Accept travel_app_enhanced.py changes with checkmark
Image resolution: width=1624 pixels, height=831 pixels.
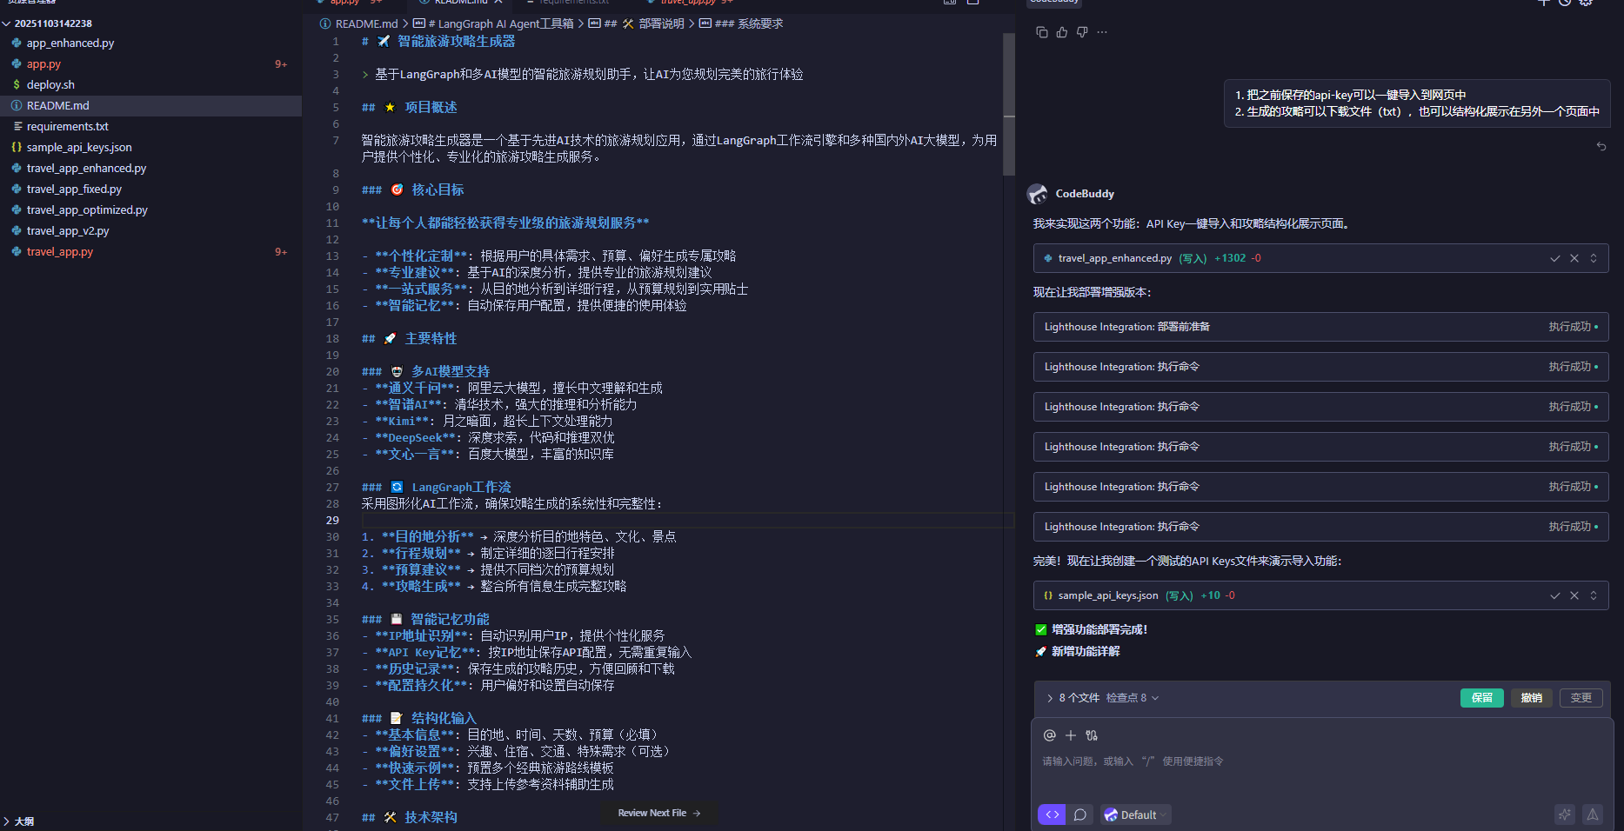click(x=1555, y=257)
